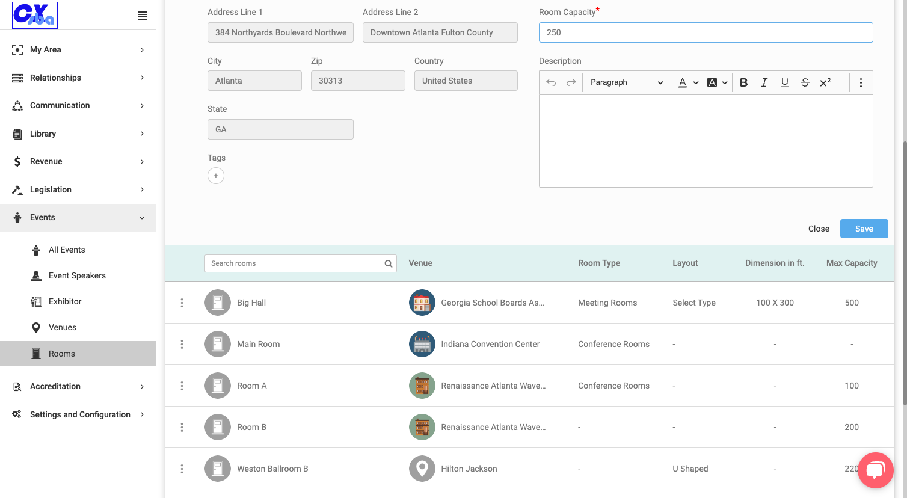Click the Close button

(x=819, y=229)
